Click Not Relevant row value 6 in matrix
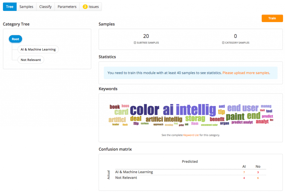This screenshot has height=194, width=285. click(258, 178)
